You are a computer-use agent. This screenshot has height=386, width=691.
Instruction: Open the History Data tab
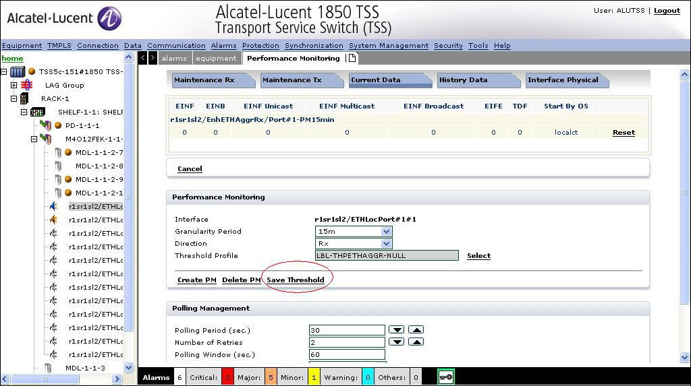[x=478, y=80]
